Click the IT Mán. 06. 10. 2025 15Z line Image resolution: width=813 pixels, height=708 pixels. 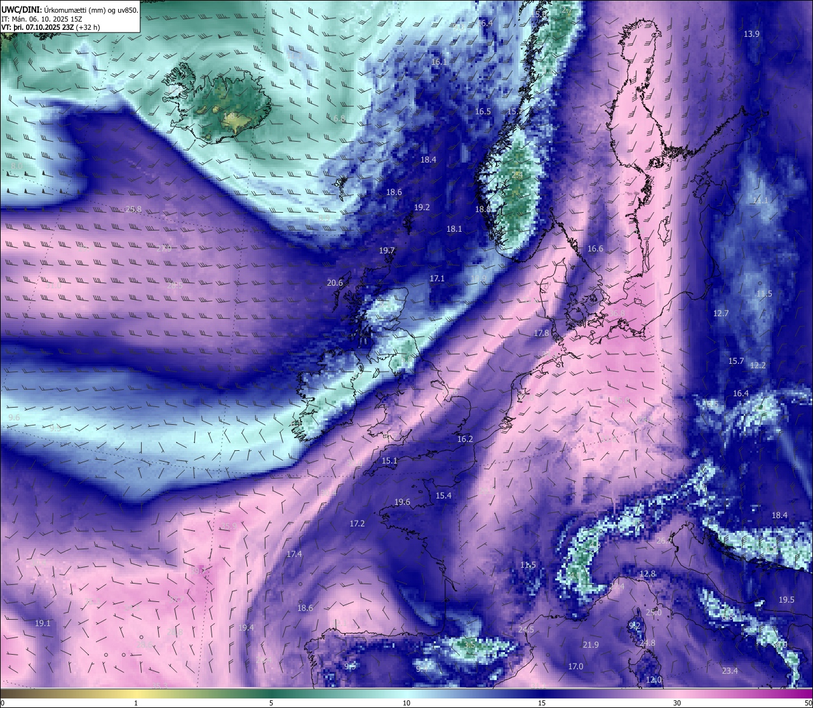43,19
